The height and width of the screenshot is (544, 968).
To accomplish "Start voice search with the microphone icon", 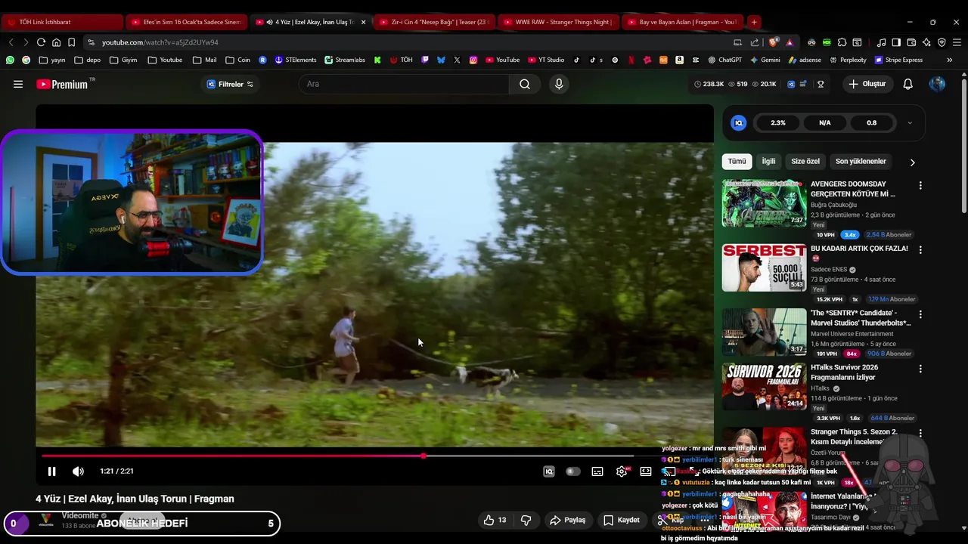I will click(559, 84).
